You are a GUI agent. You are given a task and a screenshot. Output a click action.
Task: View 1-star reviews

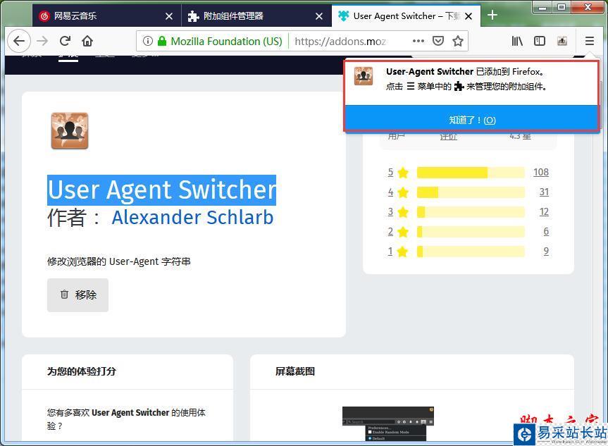pyautogui.click(x=398, y=252)
